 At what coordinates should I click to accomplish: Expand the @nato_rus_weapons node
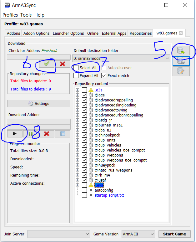click(77, 170)
